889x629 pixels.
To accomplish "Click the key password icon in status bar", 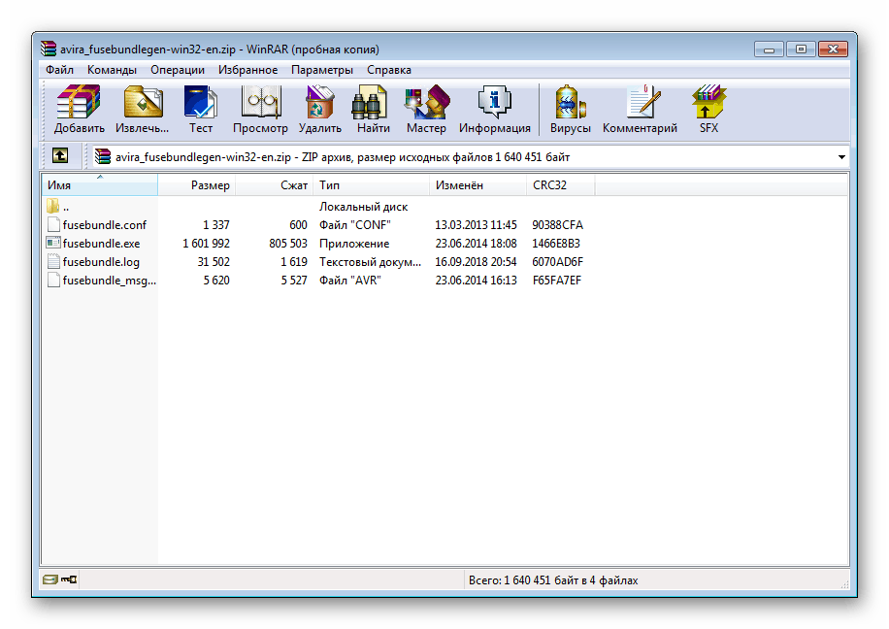I will 69,579.
